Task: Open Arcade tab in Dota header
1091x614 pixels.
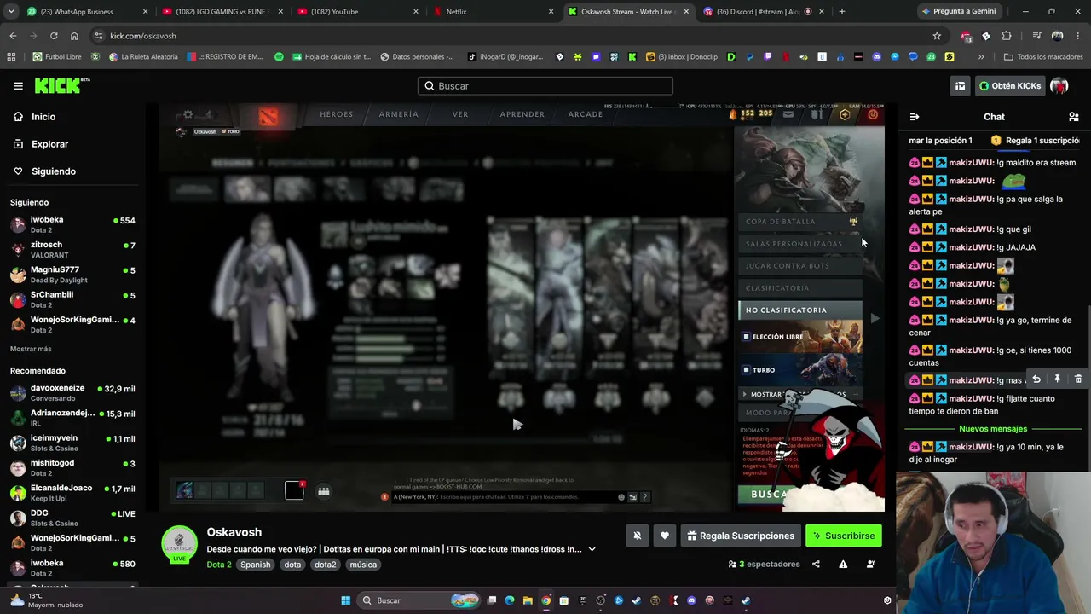Action: [x=586, y=114]
